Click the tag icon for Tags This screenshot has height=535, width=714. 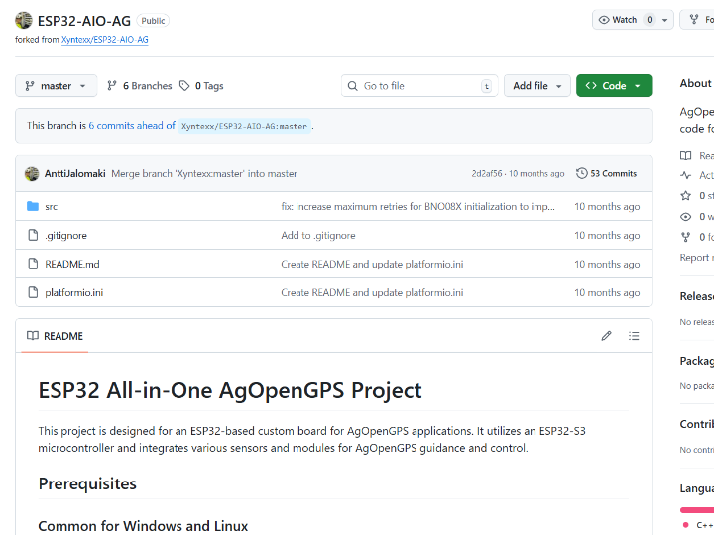click(184, 86)
